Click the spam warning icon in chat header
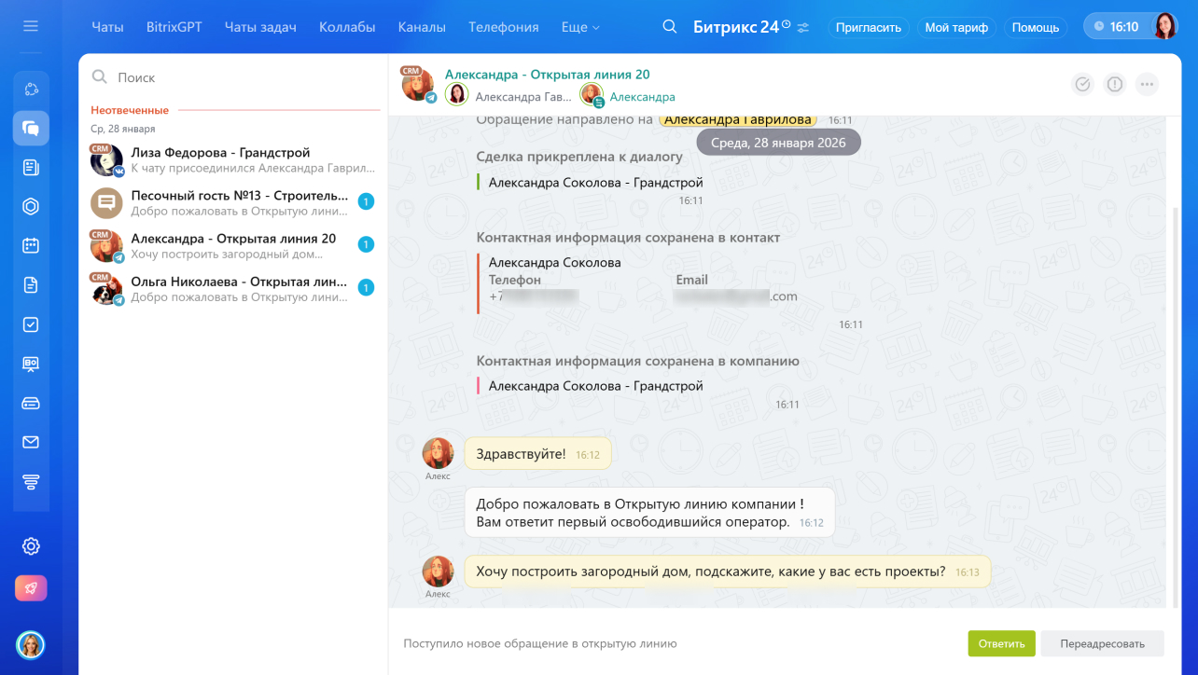1198x675 pixels. [x=1115, y=84]
